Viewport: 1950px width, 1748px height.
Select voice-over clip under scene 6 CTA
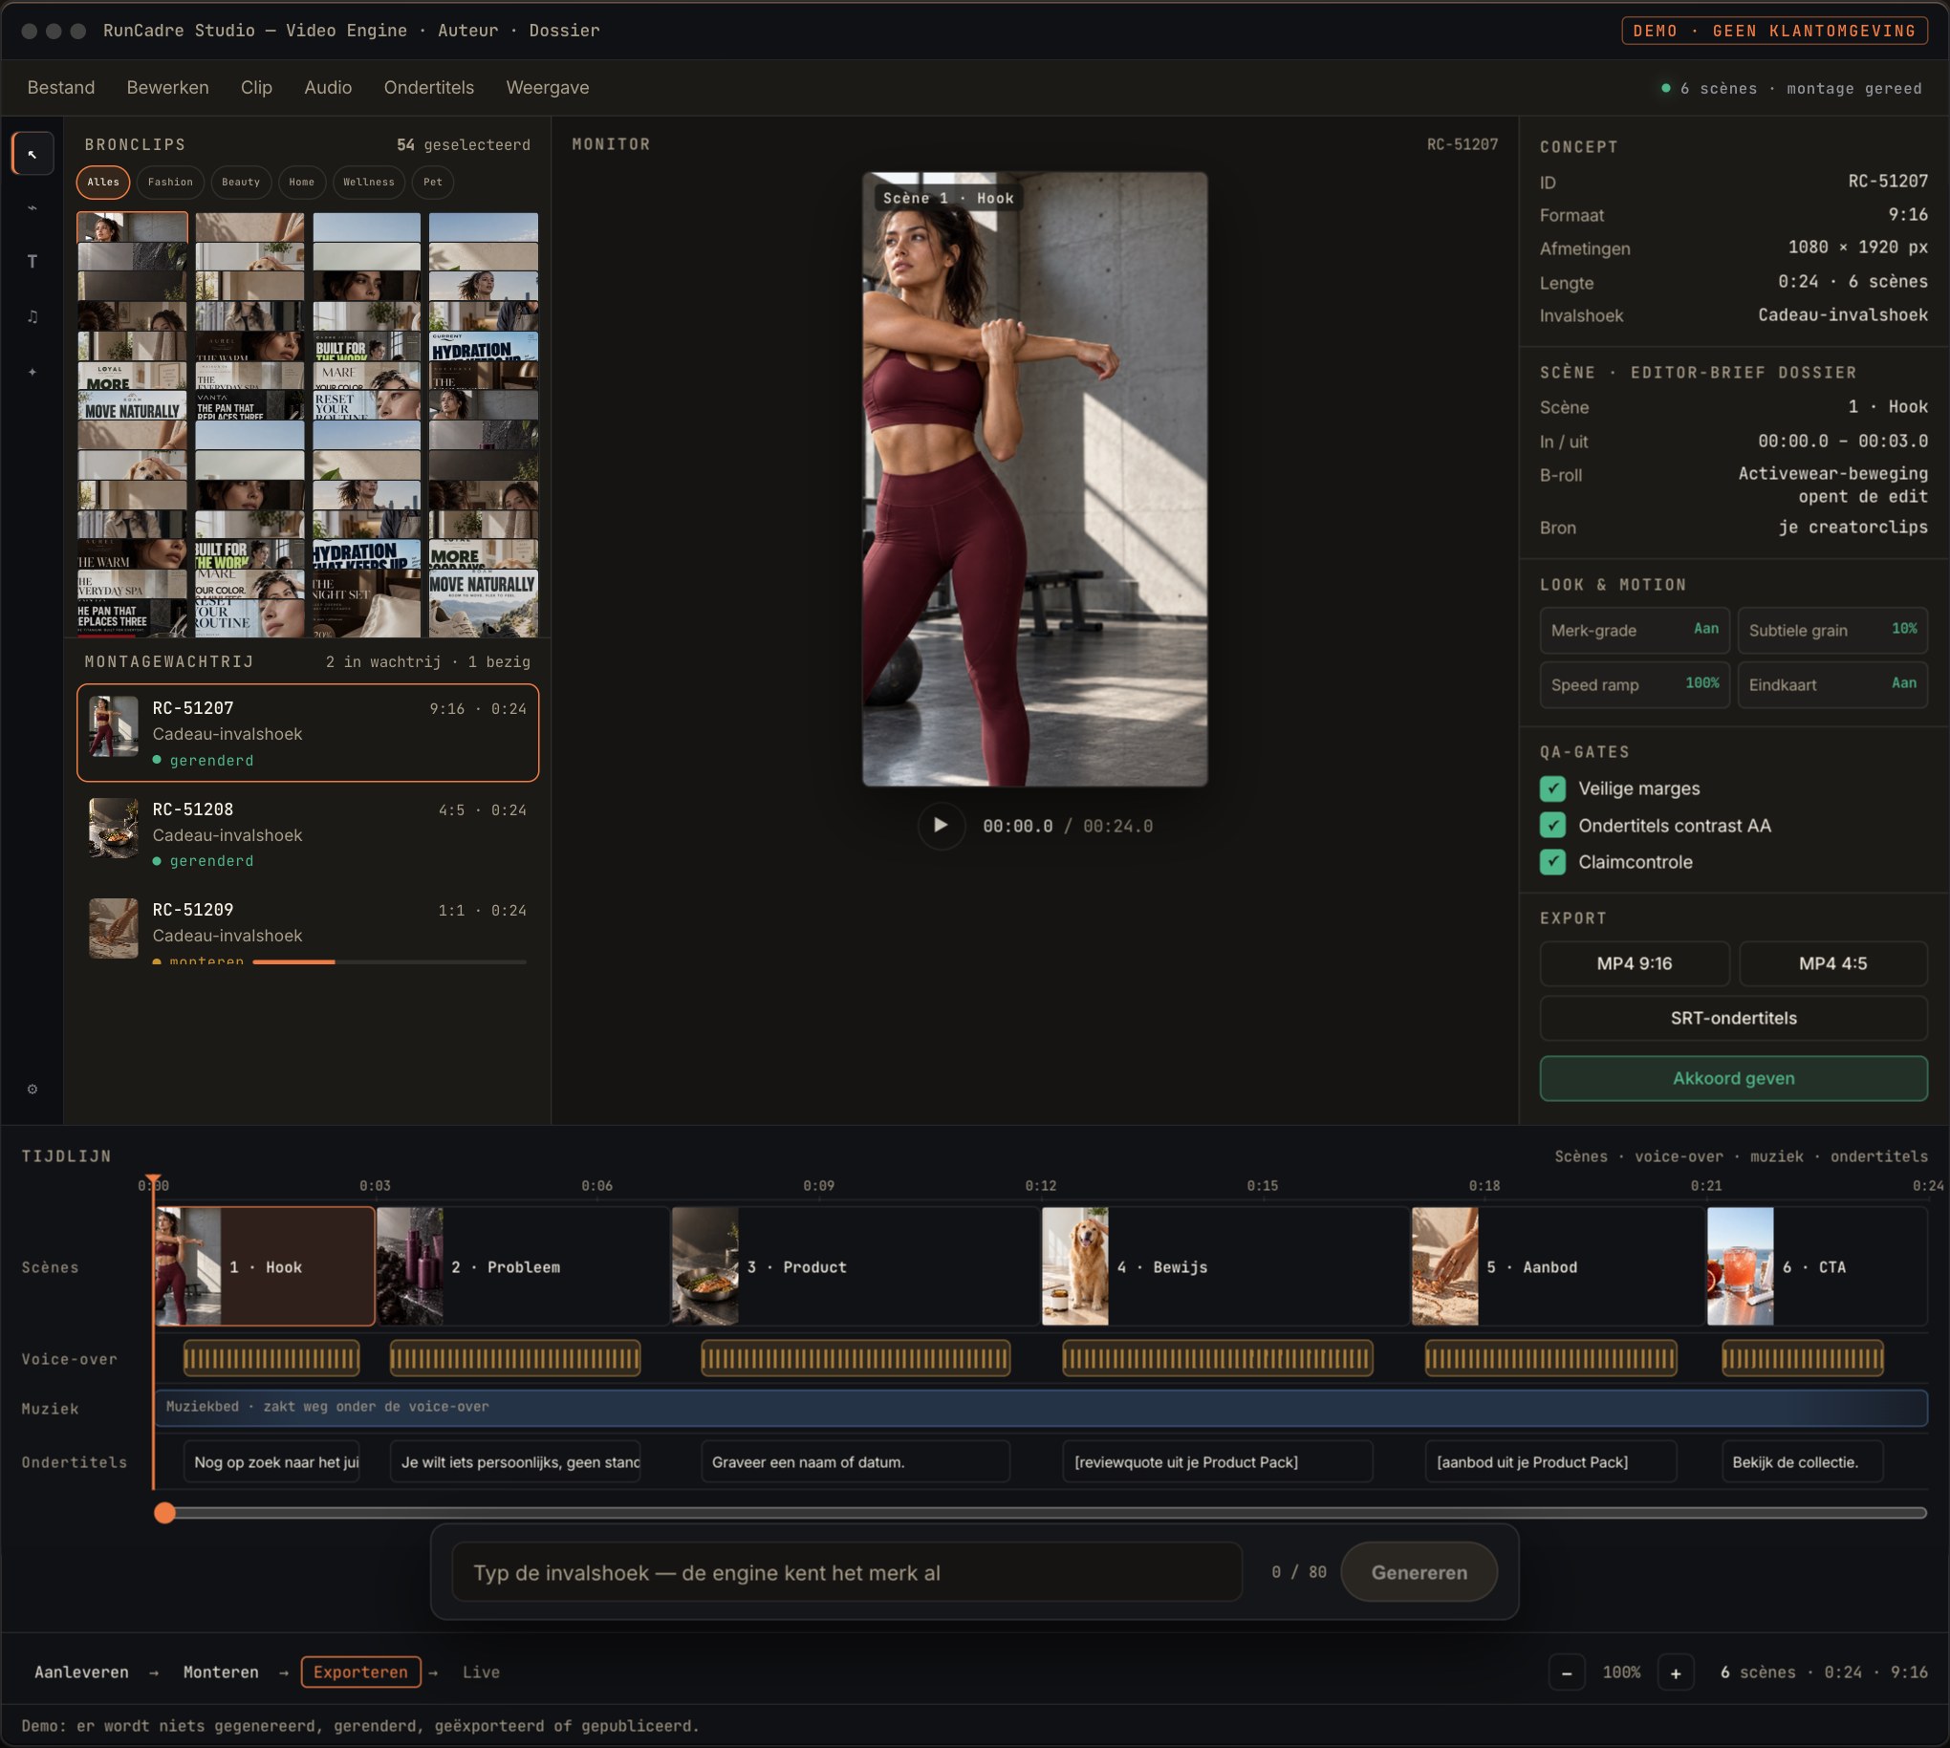point(1802,1358)
